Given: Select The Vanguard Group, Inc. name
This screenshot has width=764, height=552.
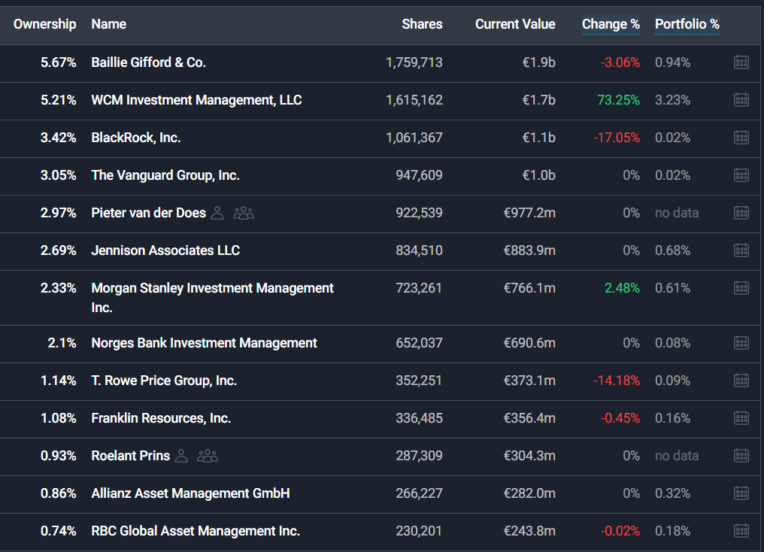Looking at the screenshot, I should point(165,175).
